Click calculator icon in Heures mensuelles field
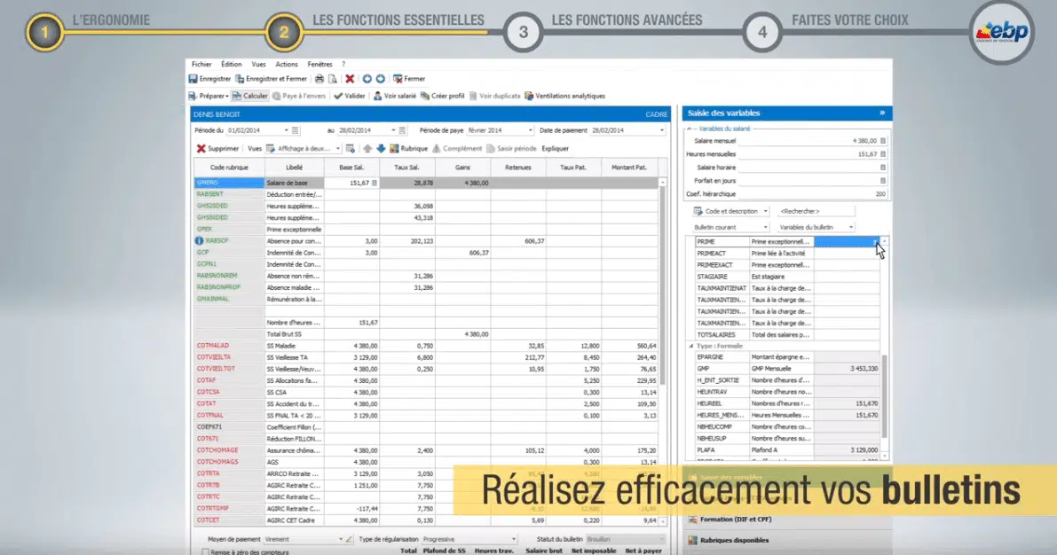1057x555 pixels. (x=883, y=154)
